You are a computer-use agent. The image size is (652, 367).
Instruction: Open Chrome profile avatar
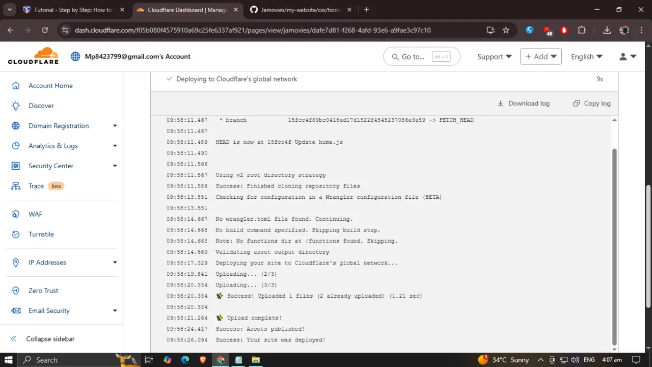(624, 30)
